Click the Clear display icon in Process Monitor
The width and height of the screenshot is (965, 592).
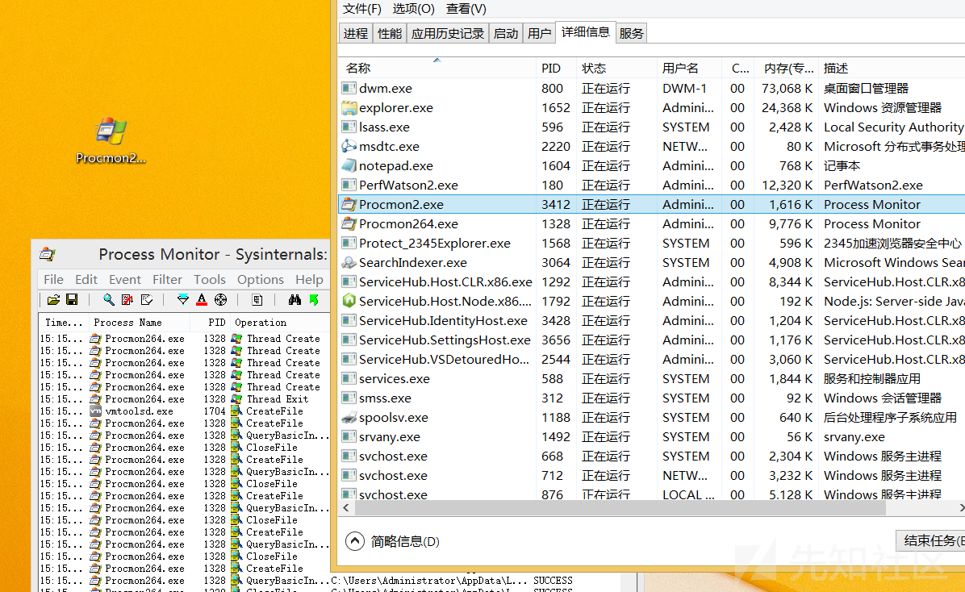147,300
